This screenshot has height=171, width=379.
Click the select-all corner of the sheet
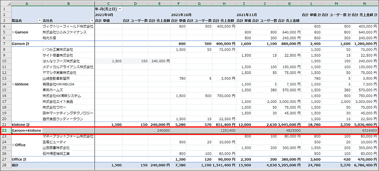pos(6,3)
